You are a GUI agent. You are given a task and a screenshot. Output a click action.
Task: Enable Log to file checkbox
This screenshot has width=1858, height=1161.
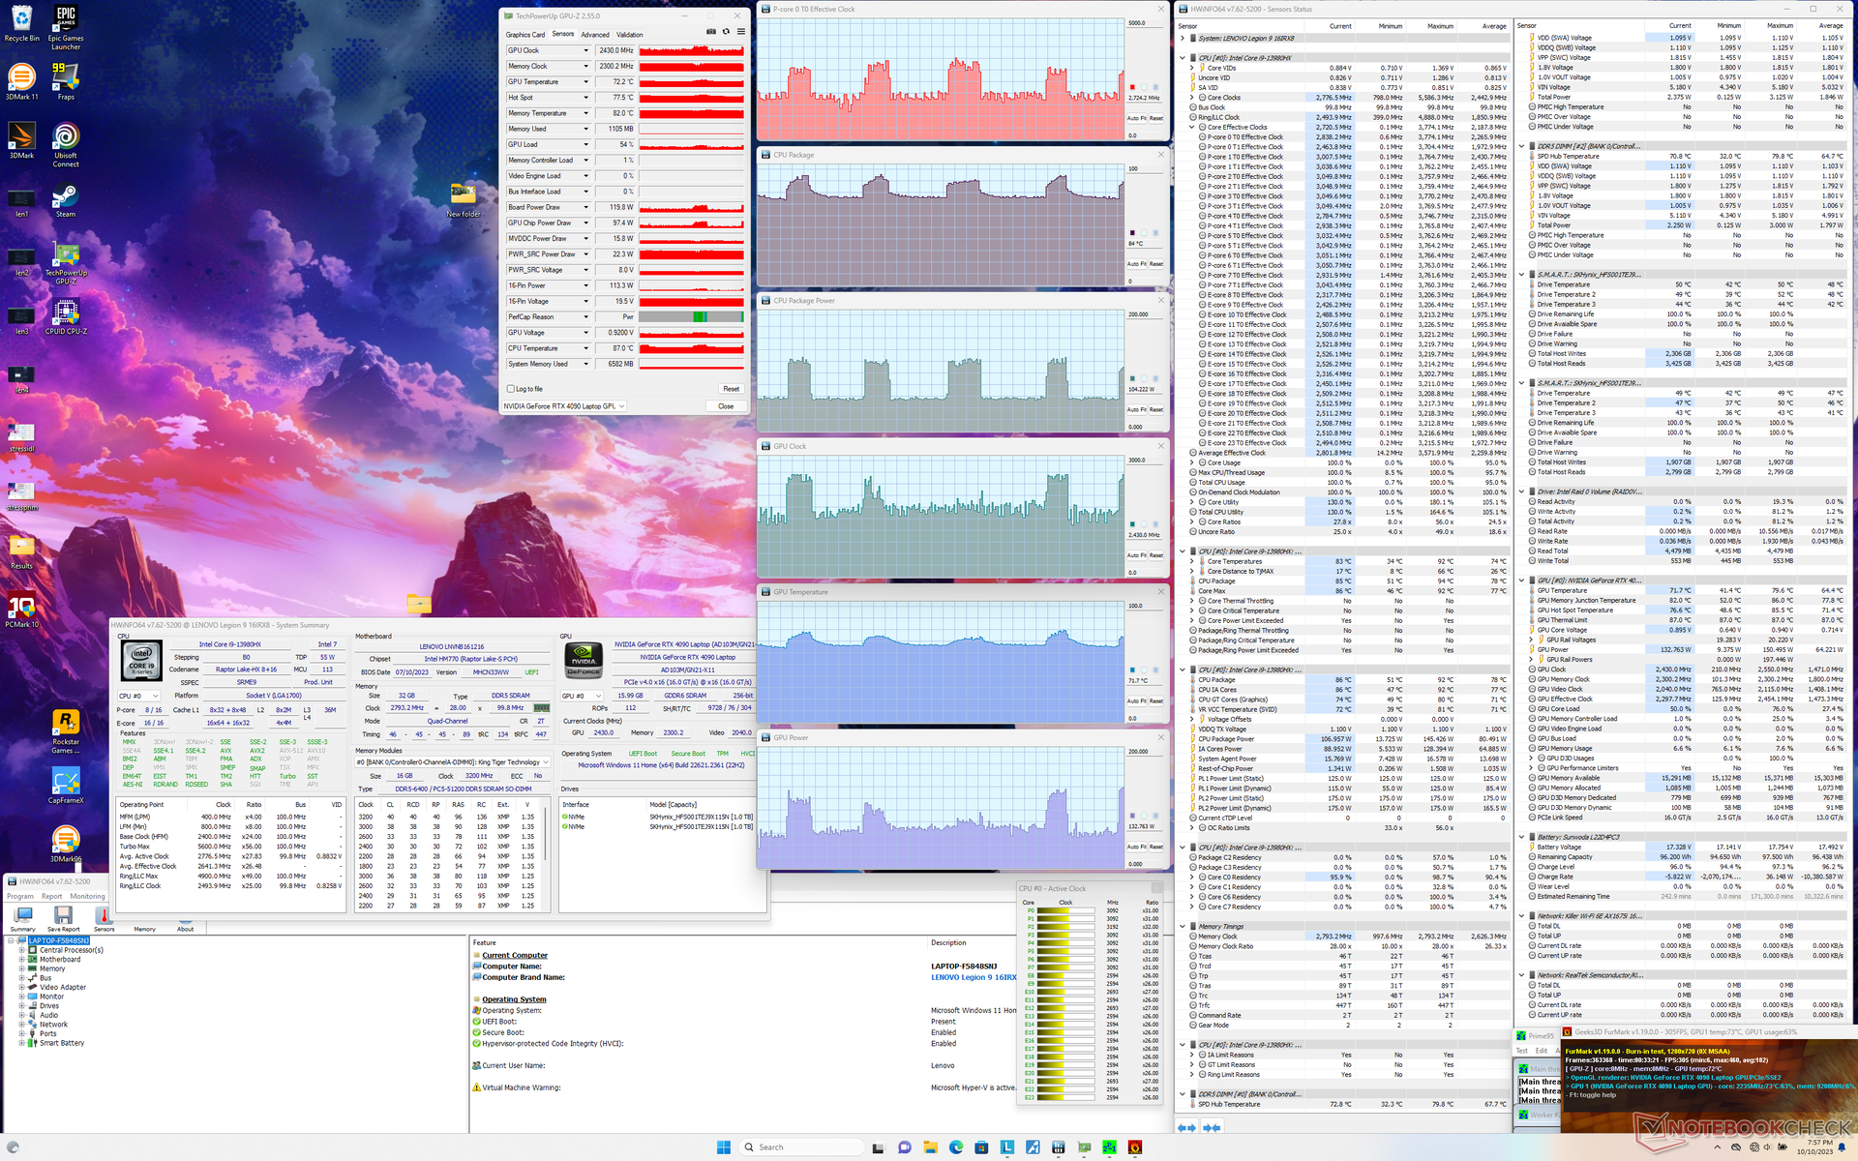coord(511,389)
